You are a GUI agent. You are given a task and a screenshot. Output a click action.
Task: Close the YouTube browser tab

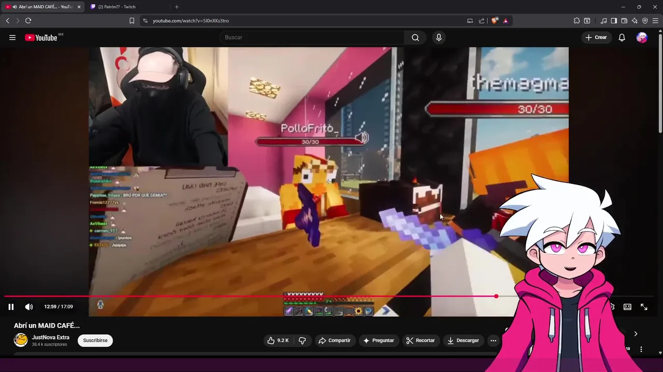coord(79,7)
